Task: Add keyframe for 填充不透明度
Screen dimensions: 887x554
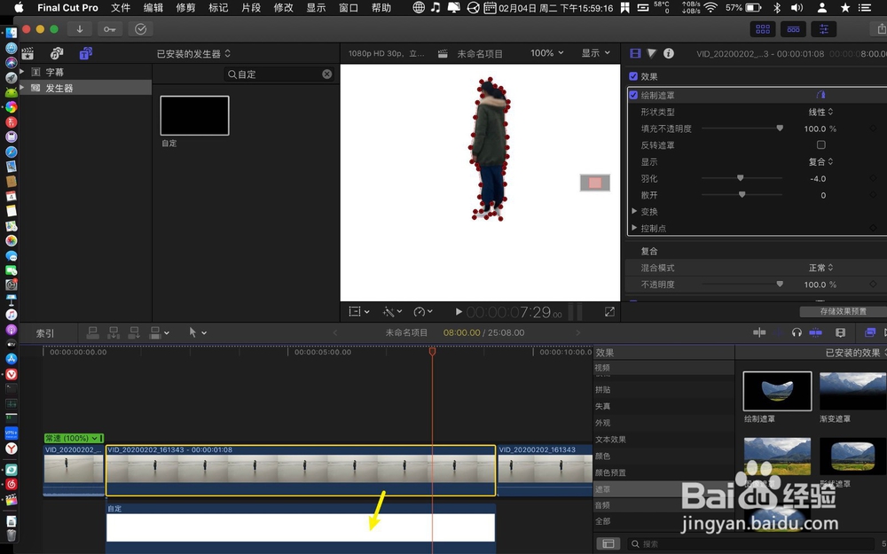Action: [874, 129]
